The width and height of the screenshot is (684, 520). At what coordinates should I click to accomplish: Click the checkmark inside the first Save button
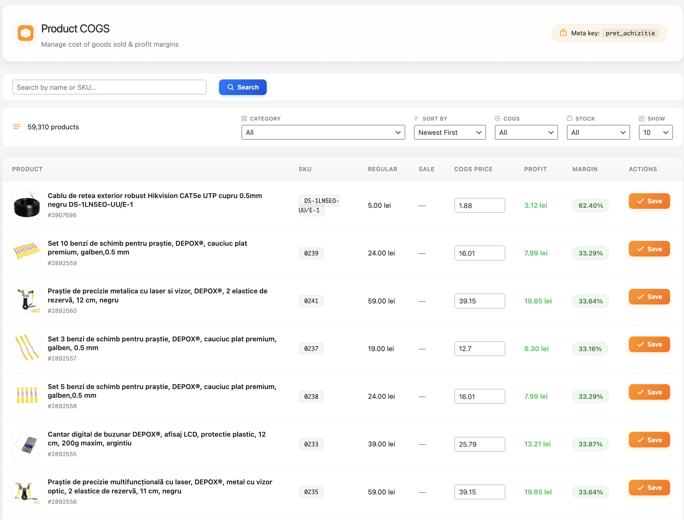640,201
